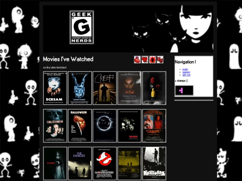
Task: Click the red devil creature icon
Action: [x=145, y=59]
